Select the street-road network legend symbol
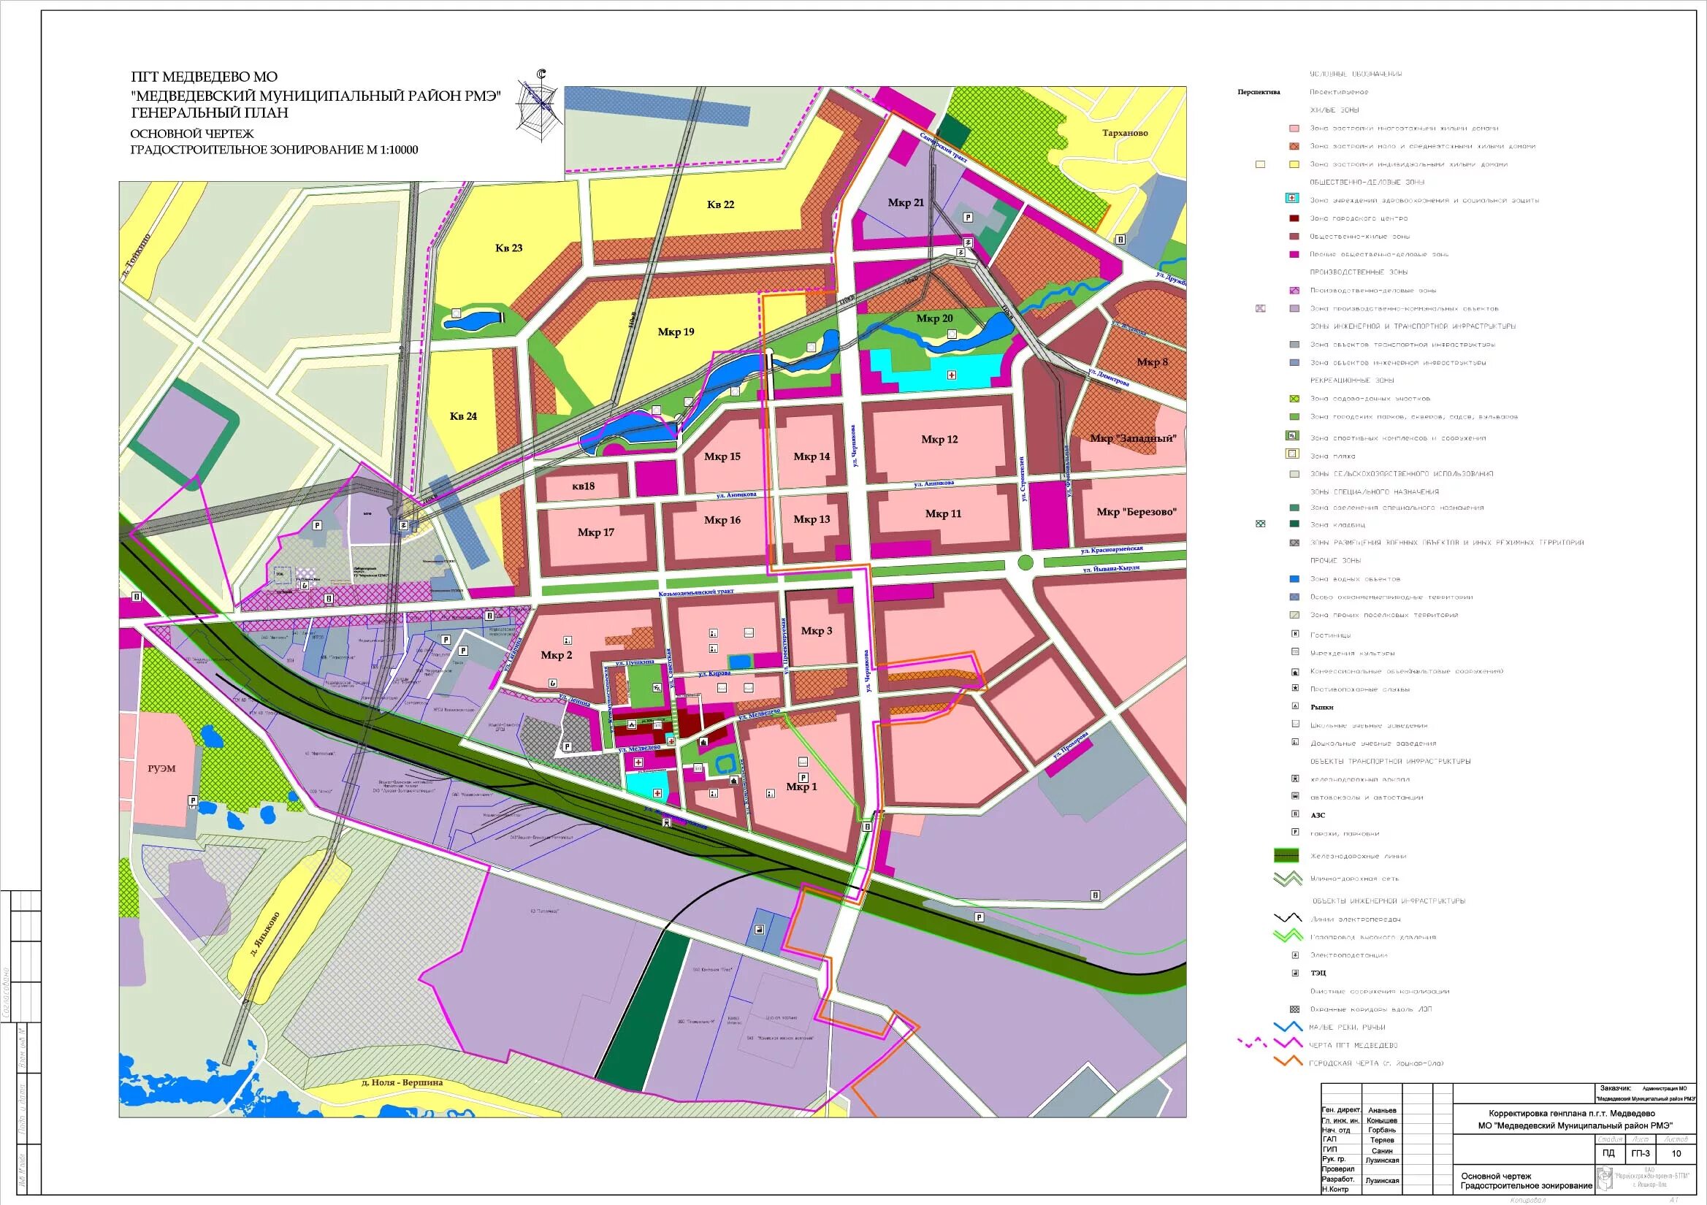Screen dimensions: 1707x1205 [1288, 879]
